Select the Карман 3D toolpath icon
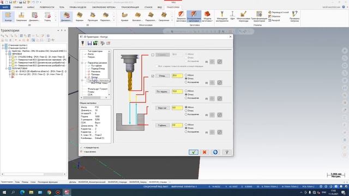The height and width of the screenshot is (196, 349). pyautogui.click(x=80, y=17)
